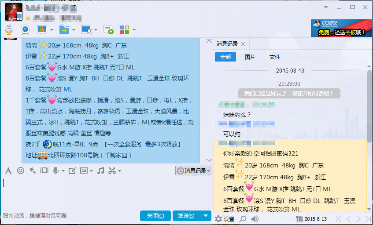Image resolution: width=373 pixels, height=225 pixels.
Task: Go to last history page
Action: (x=368, y=219)
